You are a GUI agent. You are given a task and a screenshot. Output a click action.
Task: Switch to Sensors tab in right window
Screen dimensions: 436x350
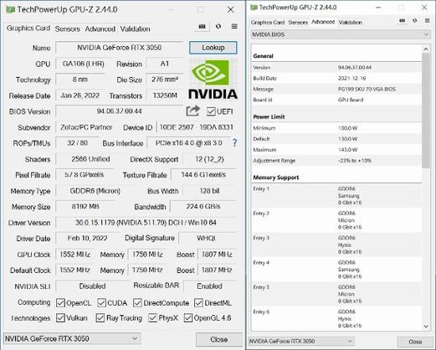298,23
